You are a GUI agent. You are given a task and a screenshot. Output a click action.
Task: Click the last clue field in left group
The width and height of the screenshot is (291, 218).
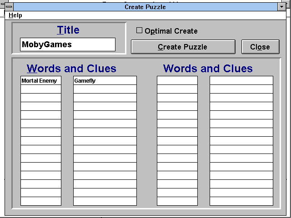(105, 201)
